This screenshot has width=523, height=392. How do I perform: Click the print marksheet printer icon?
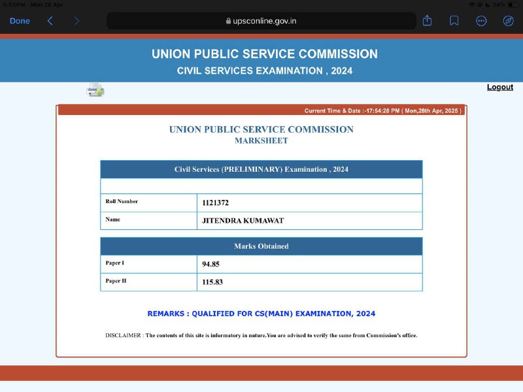point(95,90)
